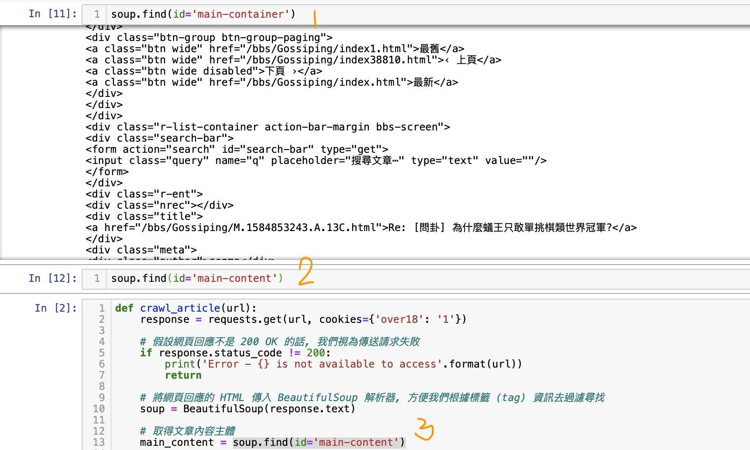
Task: Click the print('Error - {} is not available...') line
Action: point(343,364)
